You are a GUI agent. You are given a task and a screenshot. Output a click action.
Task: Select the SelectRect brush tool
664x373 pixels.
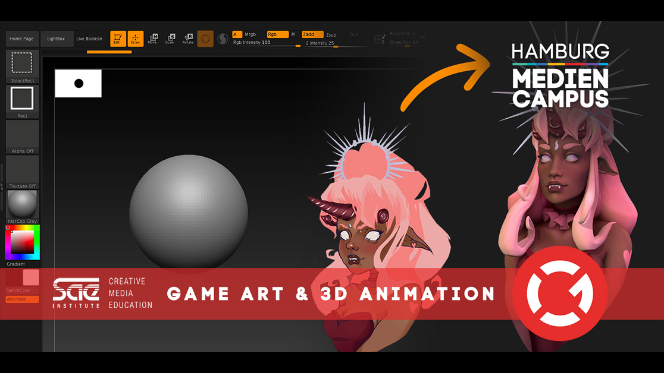(x=22, y=67)
